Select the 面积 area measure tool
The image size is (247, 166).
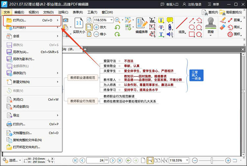point(235,34)
